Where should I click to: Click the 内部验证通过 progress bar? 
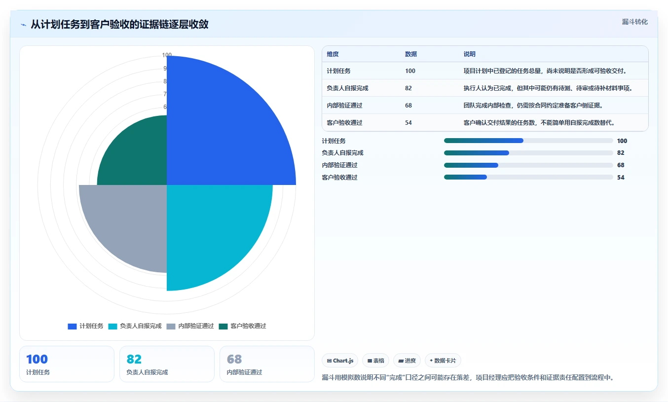(528, 165)
